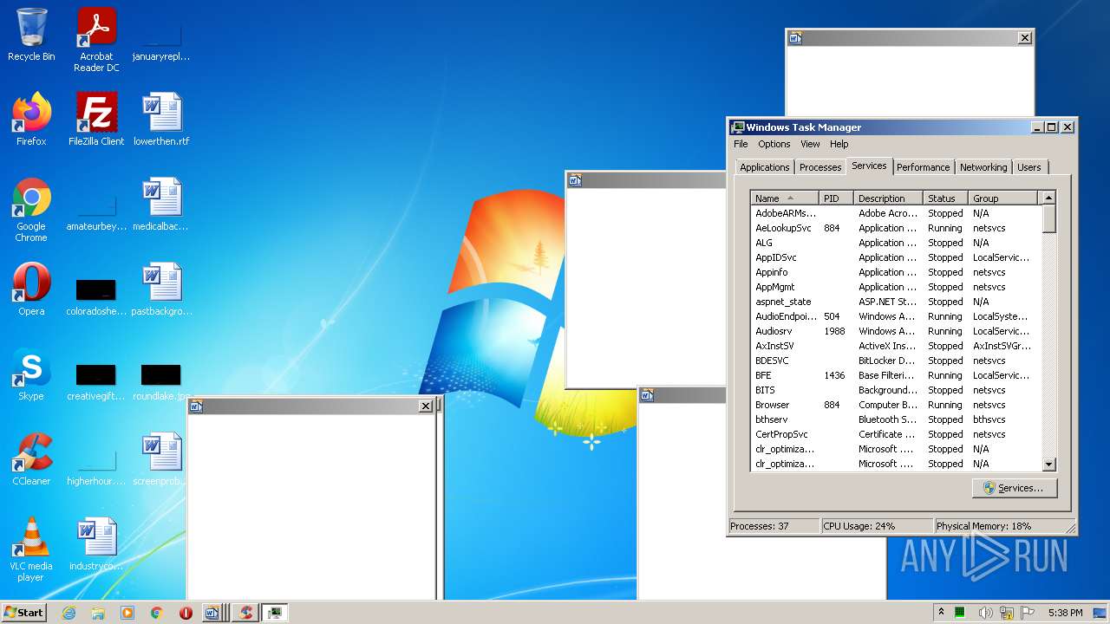This screenshot has width=1110, height=624.
Task: Open the Start menu
Action: 24,613
